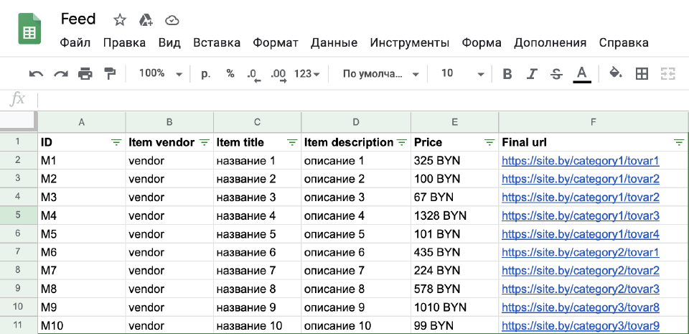Click the formula bar input
The width and height of the screenshot is (689, 334).
click(x=363, y=101)
